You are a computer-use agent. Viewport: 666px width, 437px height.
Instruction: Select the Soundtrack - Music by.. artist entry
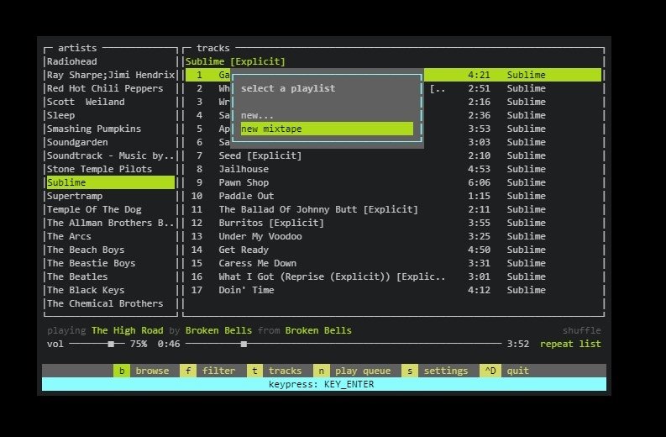click(110, 155)
